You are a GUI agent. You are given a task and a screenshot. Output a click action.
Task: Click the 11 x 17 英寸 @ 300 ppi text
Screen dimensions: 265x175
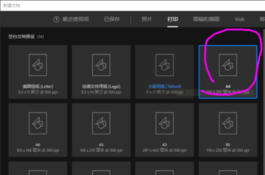tap(165, 92)
